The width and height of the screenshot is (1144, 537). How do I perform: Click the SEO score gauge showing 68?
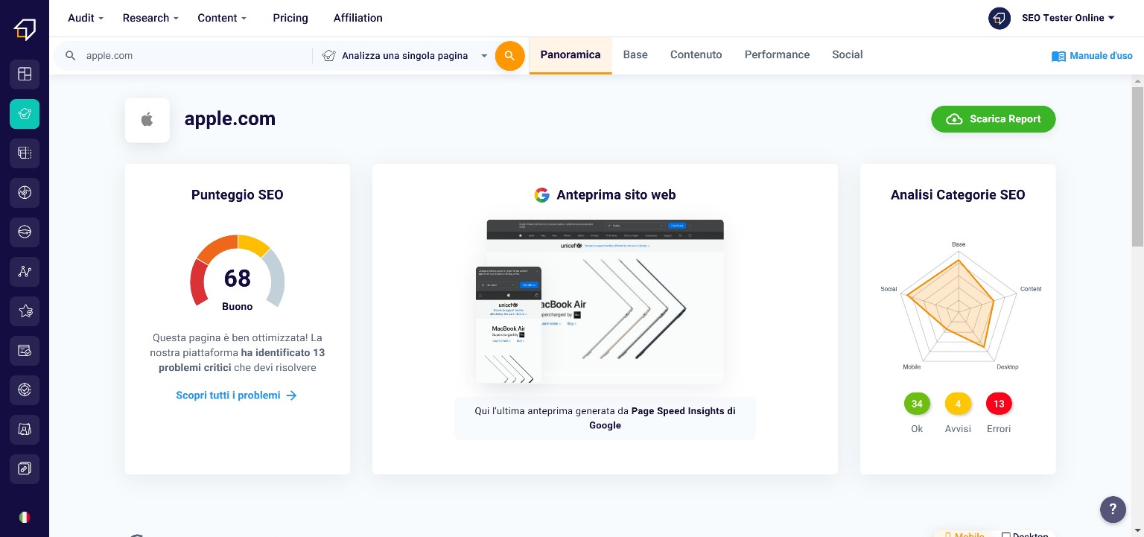point(238,272)
